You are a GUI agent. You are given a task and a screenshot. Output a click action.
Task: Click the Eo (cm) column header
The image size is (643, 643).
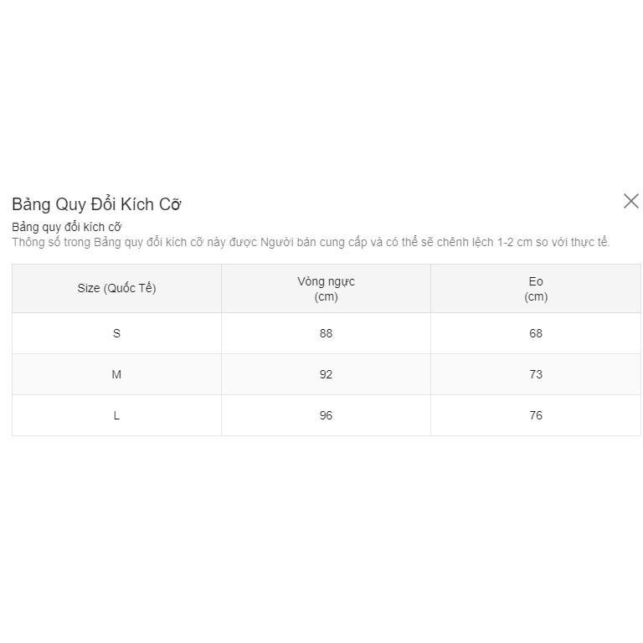click(536, 288)
